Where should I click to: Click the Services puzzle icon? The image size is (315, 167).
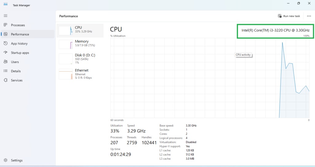pos(6,80)
